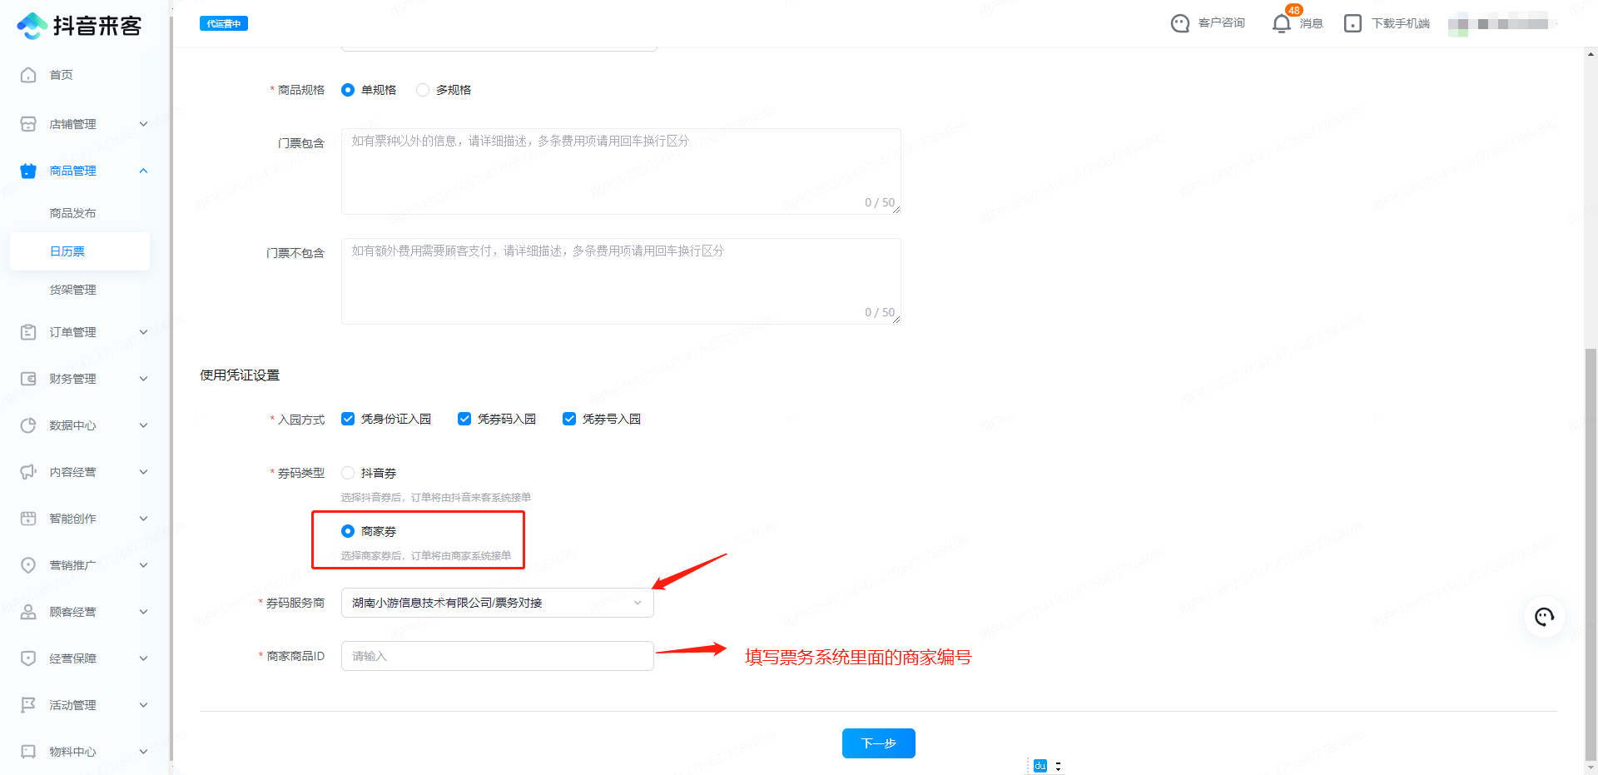
Task: Uncheck the 凭身份证入园 checkbox
Action: [348, 419]
